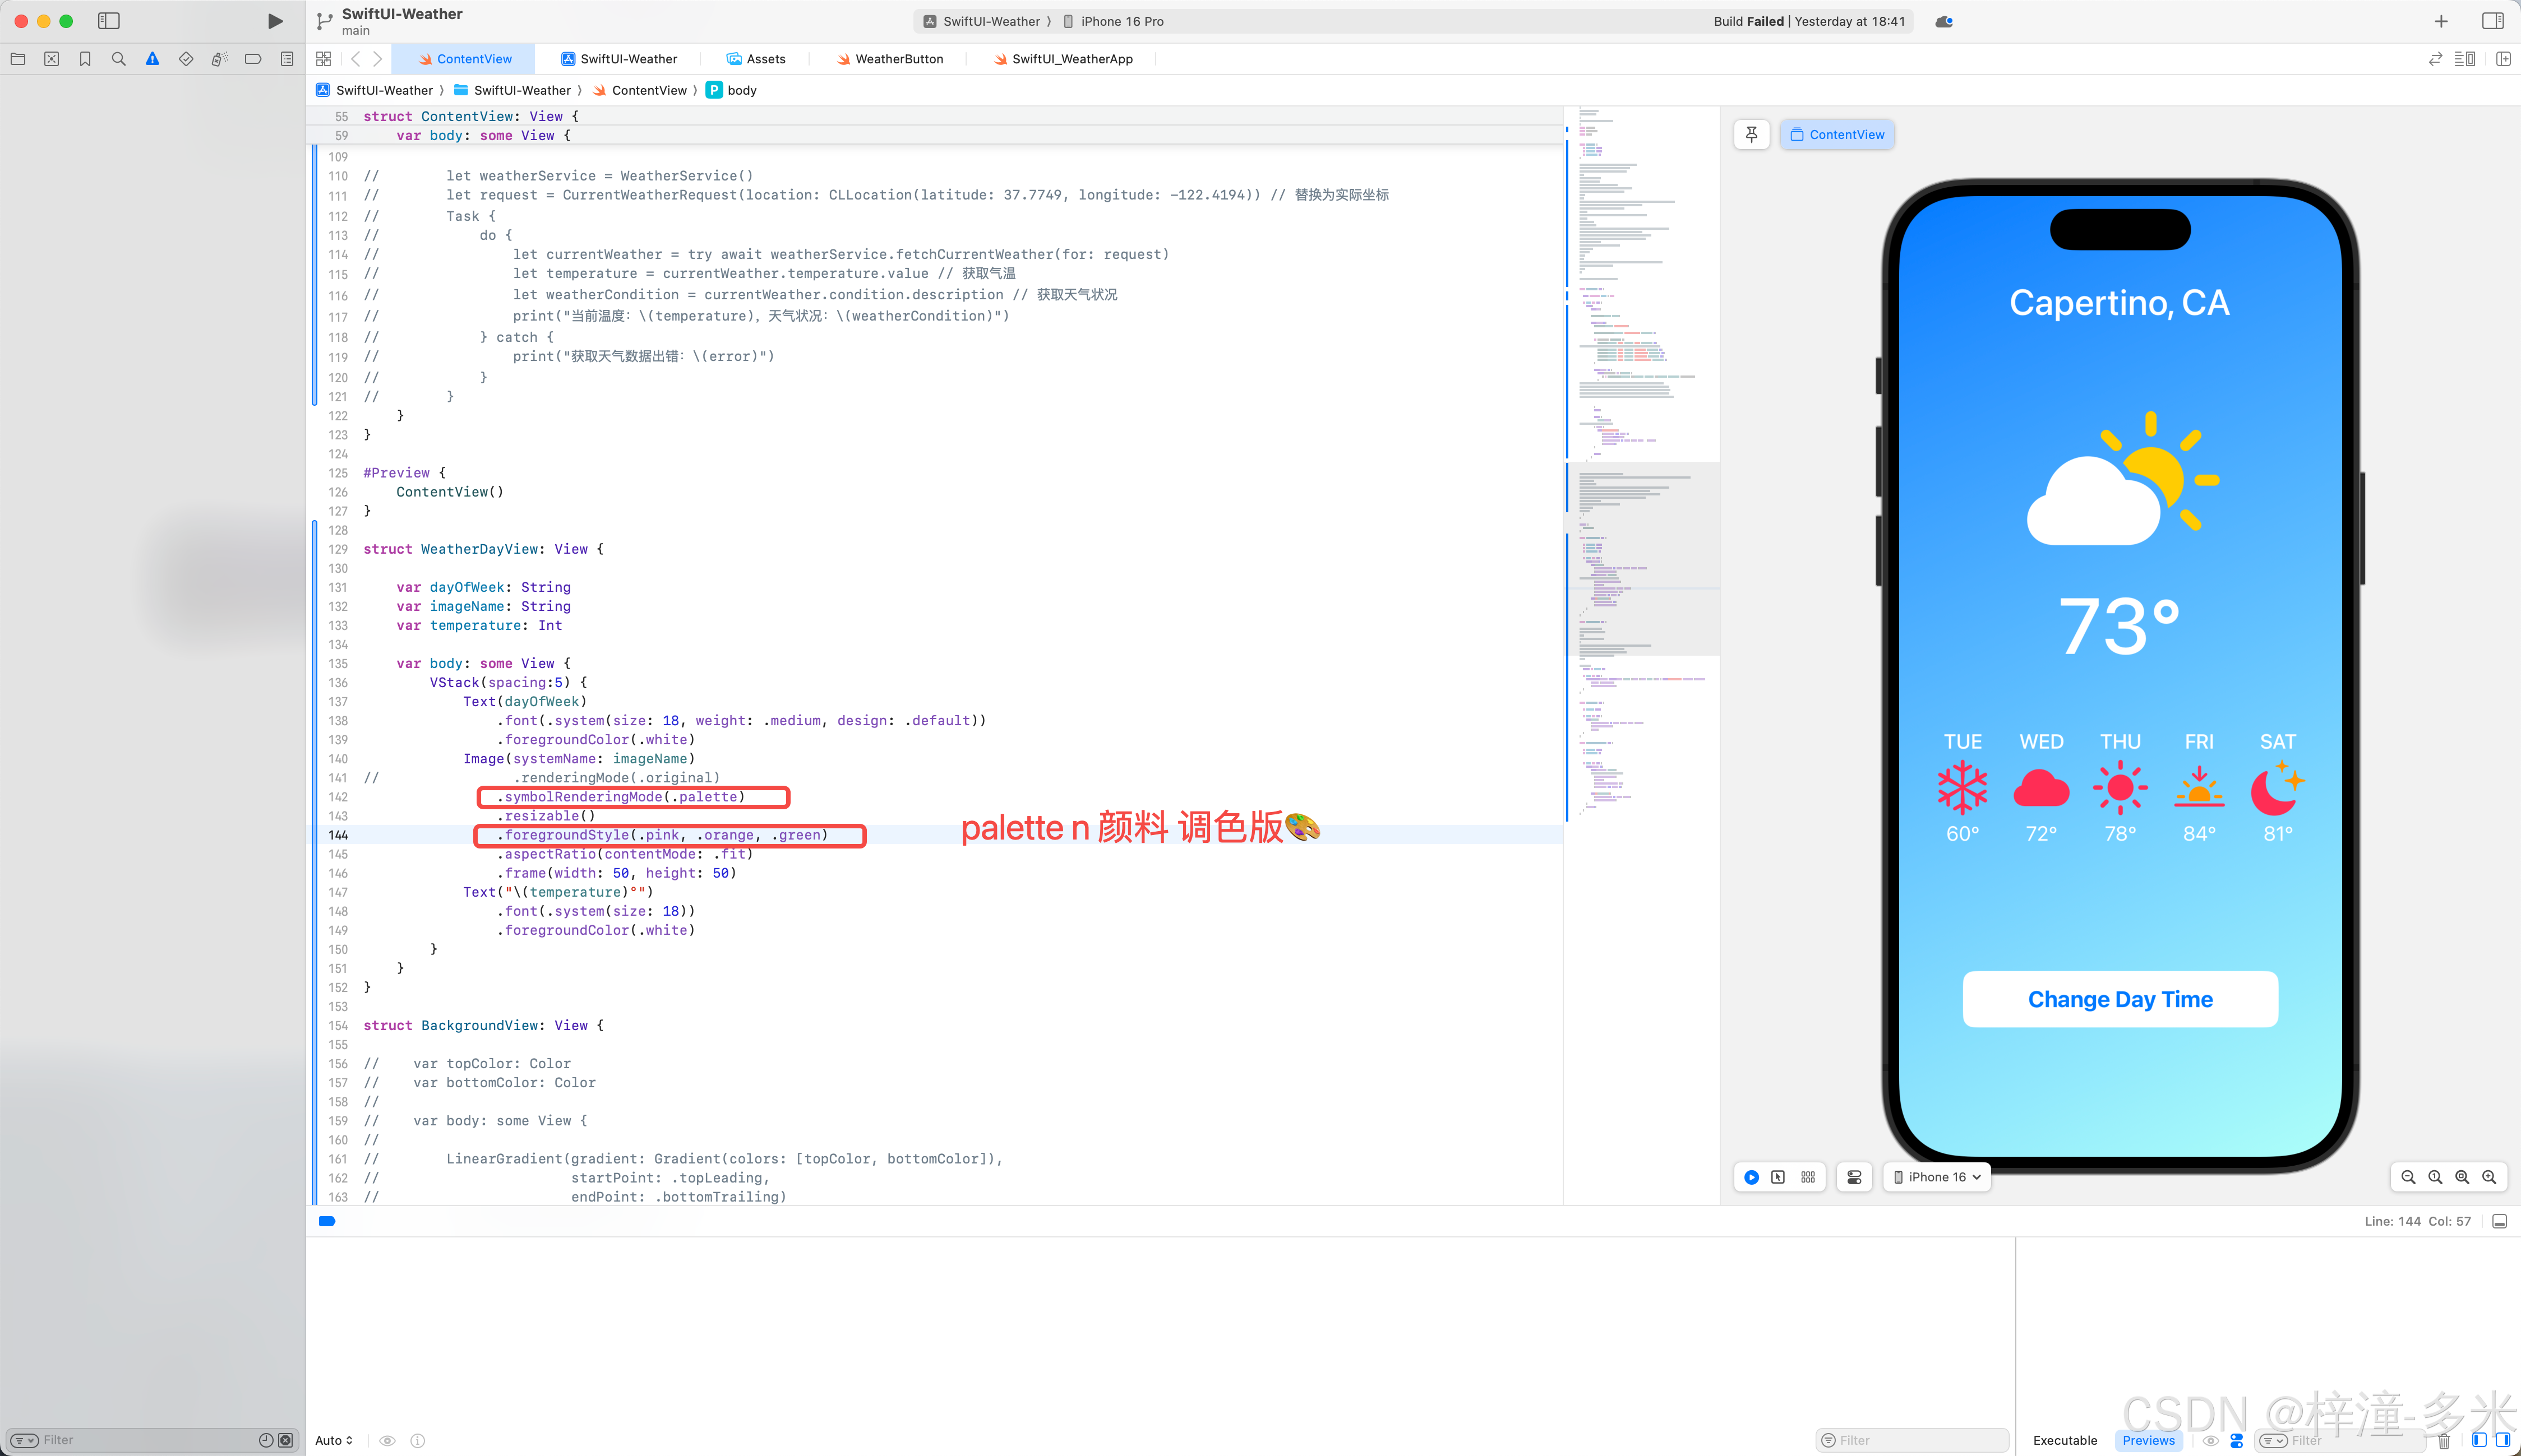The image size is (2521, 1456).
Task: Open the Auto variables scope dropdown
Action: click(334, 1440)
